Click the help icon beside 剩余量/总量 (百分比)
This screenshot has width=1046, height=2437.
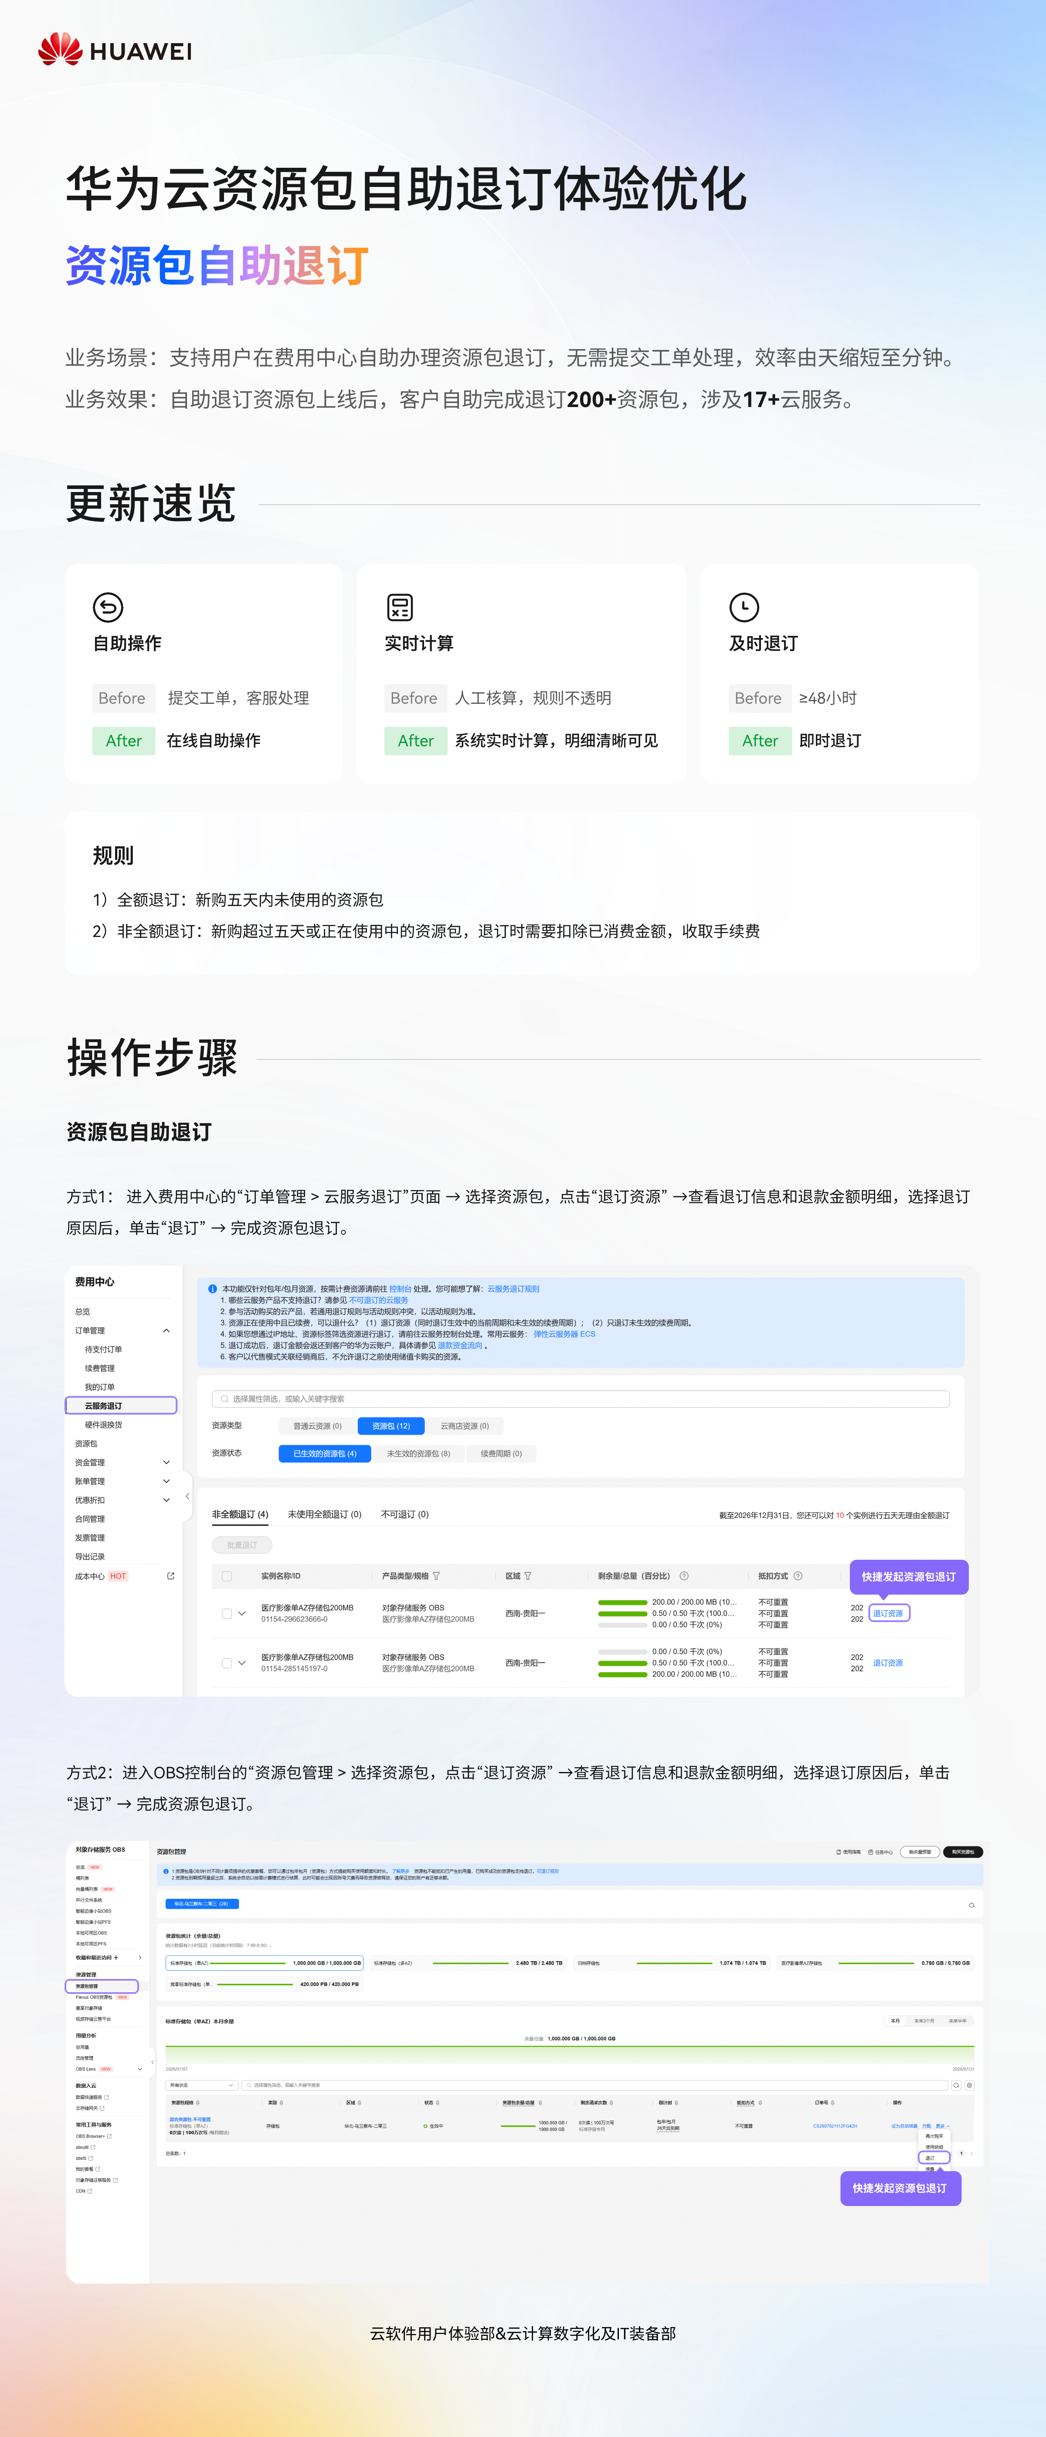[684, 1576]
